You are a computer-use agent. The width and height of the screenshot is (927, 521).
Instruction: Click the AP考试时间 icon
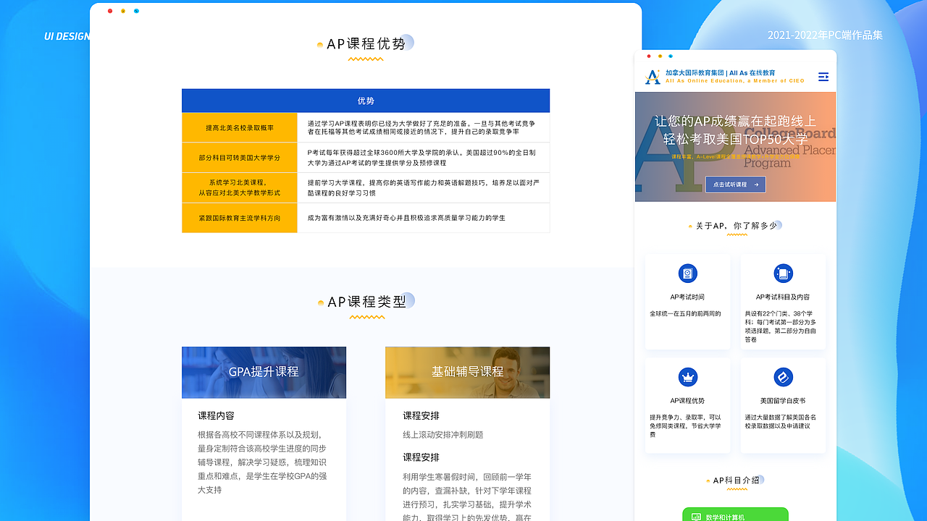pyautogui.click(x=687, y=274)
